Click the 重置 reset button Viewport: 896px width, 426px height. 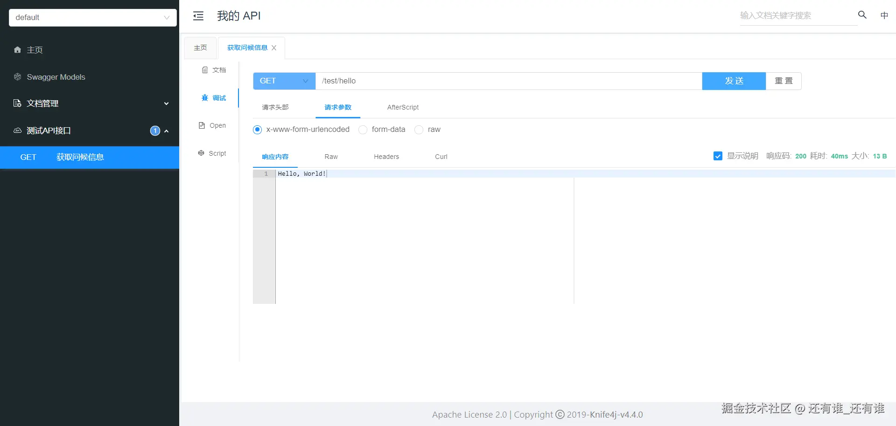click(784, 81)
